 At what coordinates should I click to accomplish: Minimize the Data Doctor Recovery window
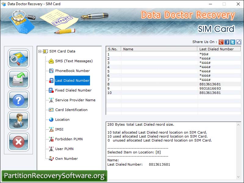pos(210,4)
